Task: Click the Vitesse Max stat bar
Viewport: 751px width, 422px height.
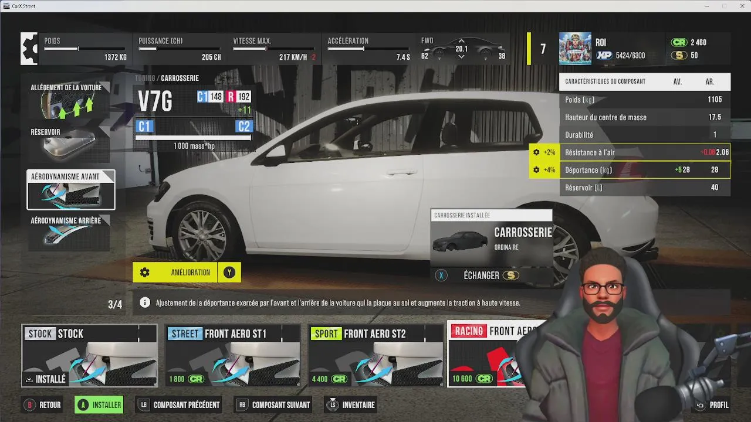Action: click(274, 49)
